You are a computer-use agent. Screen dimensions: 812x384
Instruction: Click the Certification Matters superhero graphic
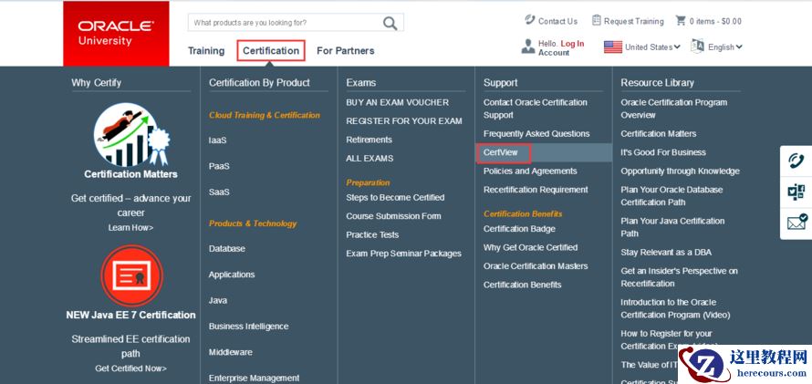click(130, 135)
